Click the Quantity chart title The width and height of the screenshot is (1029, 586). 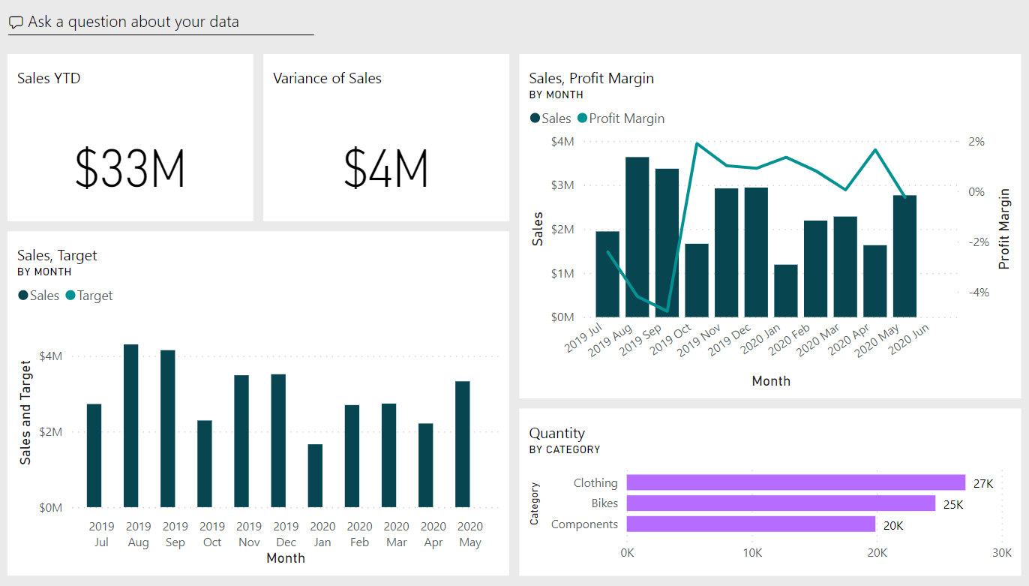556,433
